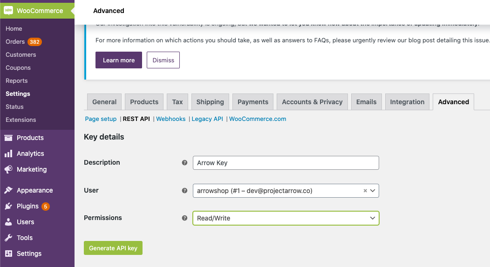490x267 pixels.
Task: Open the Integration settings tab
Action: click(x=407, y=102)
